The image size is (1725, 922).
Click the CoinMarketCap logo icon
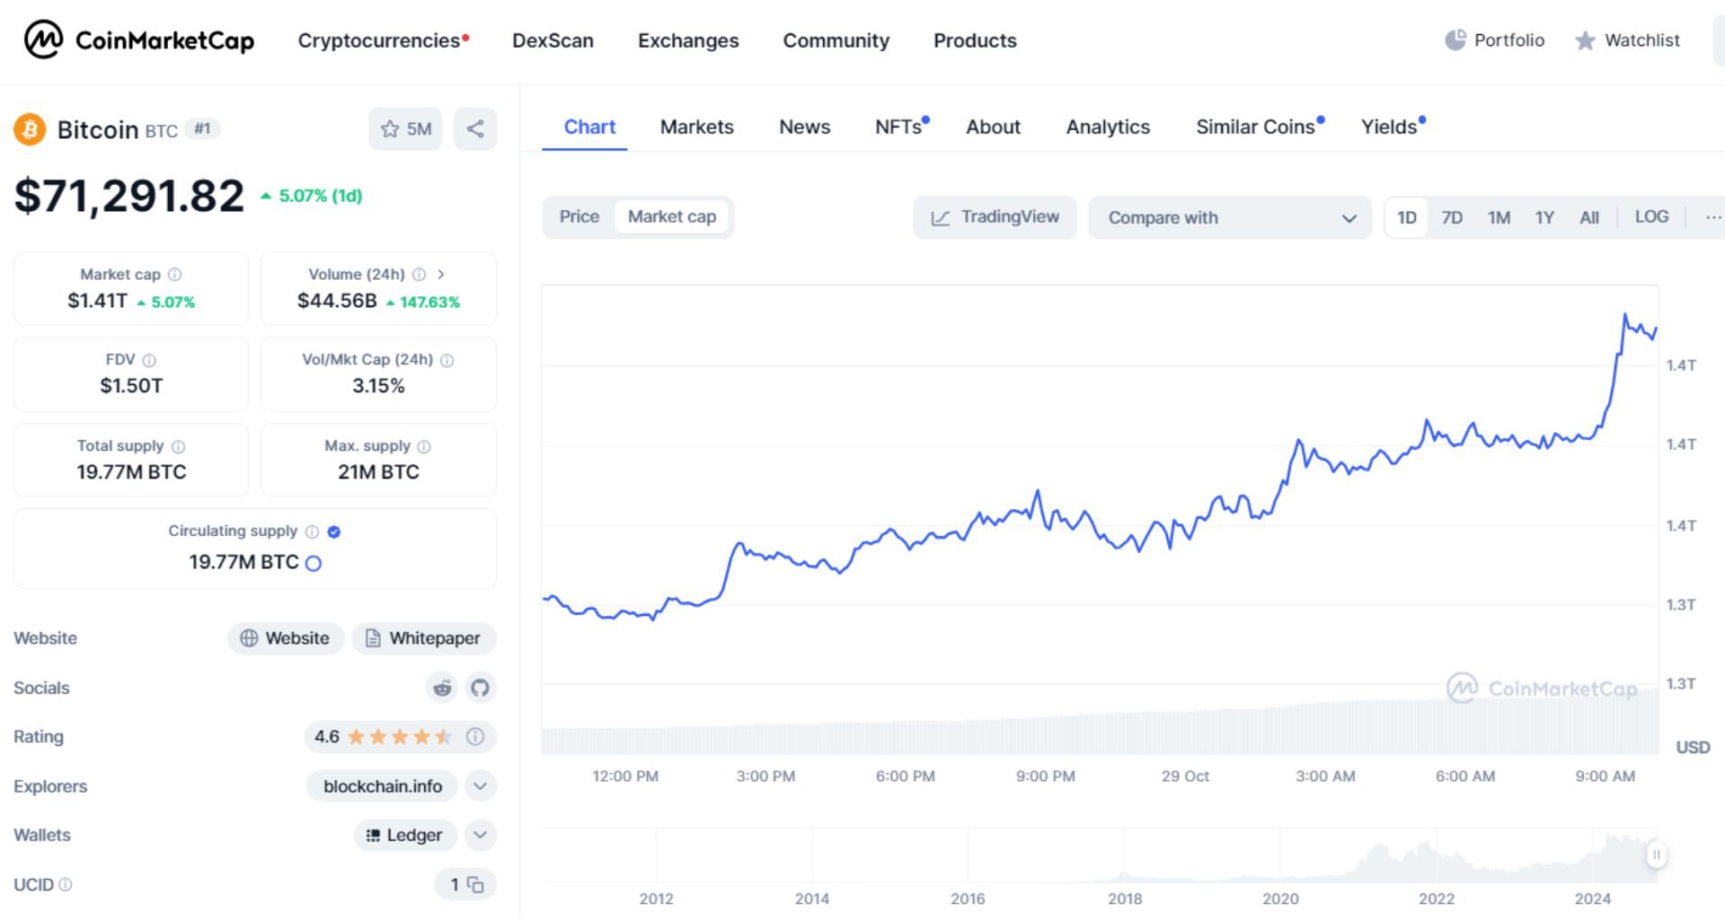point(42,40)
